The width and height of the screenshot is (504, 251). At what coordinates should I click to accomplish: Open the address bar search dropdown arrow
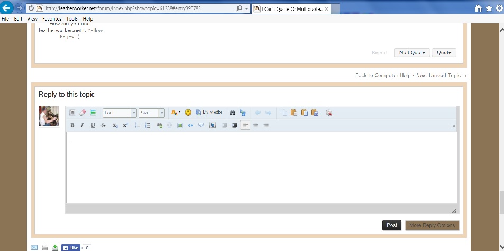pos(246,8)
